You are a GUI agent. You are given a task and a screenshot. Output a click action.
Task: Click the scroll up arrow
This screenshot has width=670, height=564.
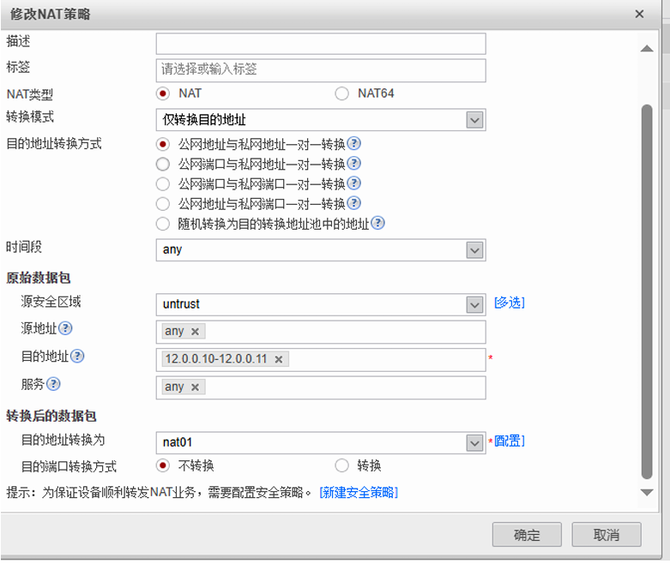point(647,48)
